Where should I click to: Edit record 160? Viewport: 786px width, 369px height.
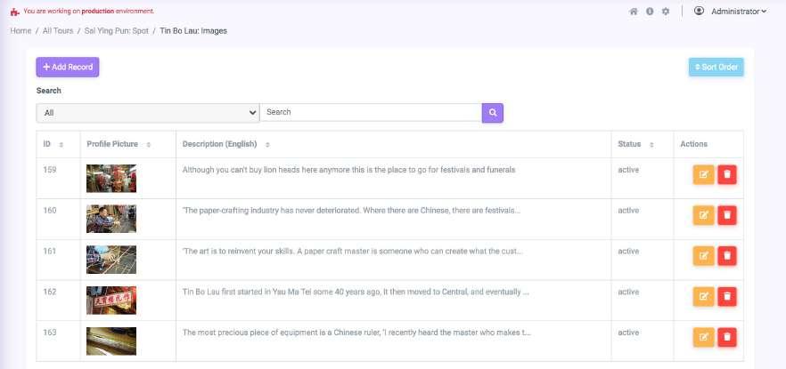click(x=703, y=215)
